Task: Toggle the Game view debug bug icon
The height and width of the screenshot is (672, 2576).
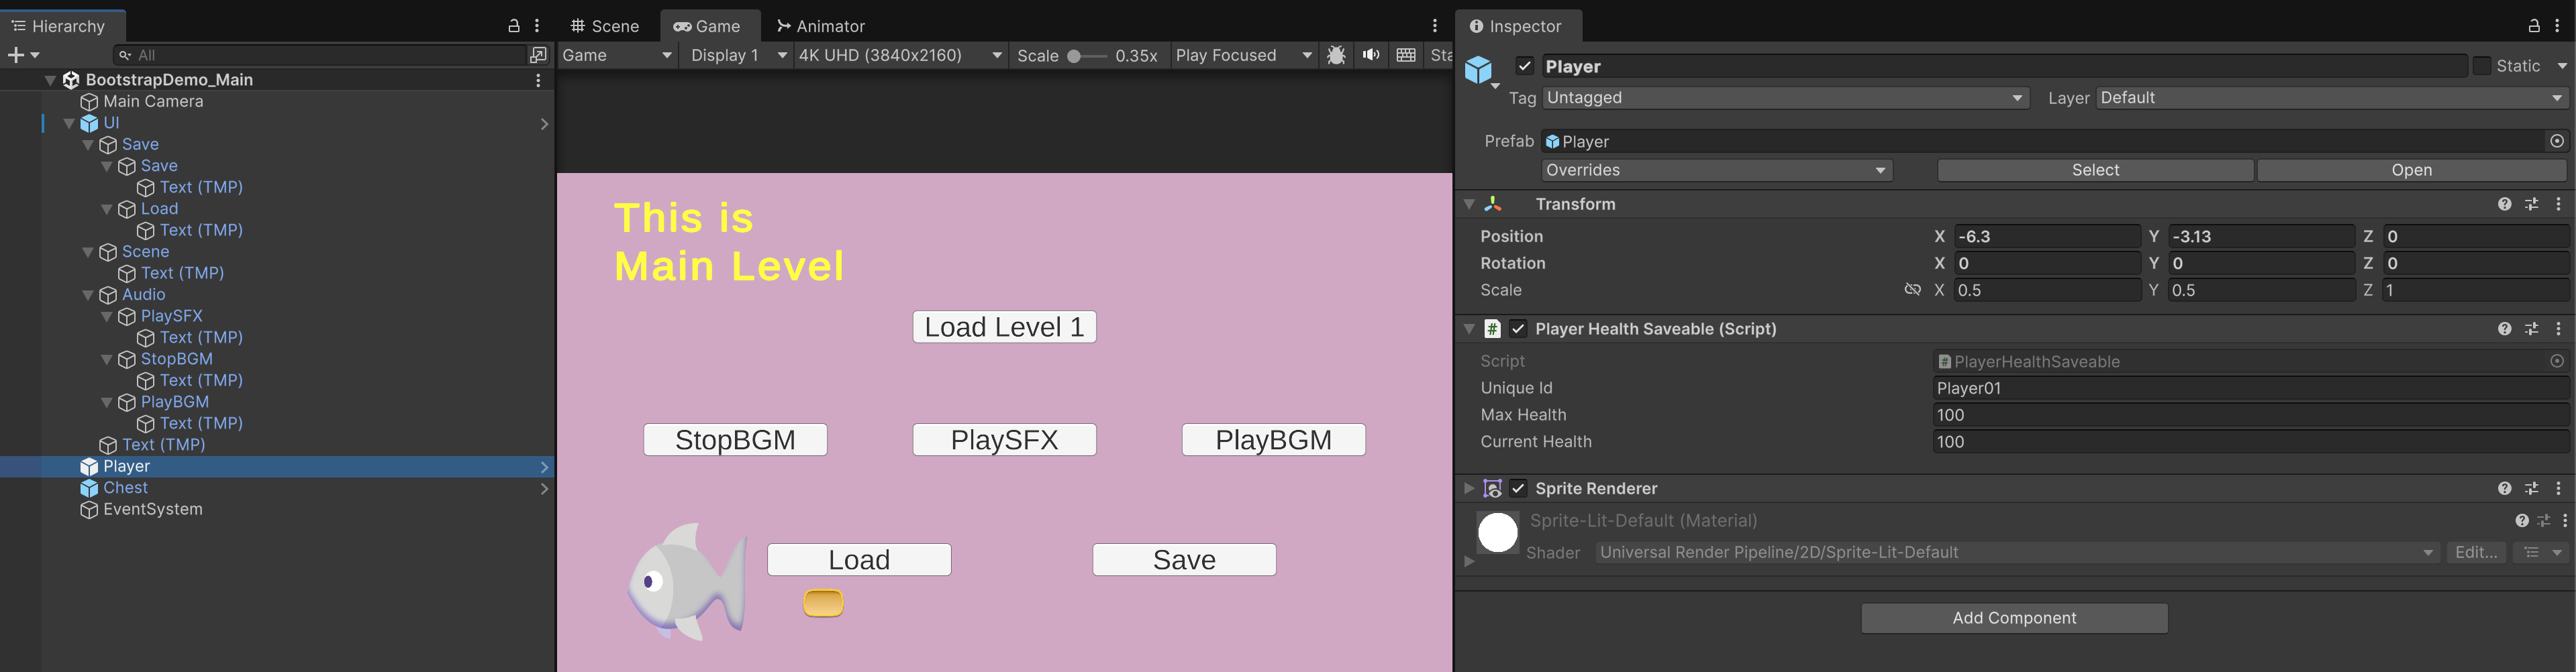Action: [1336, 55]
